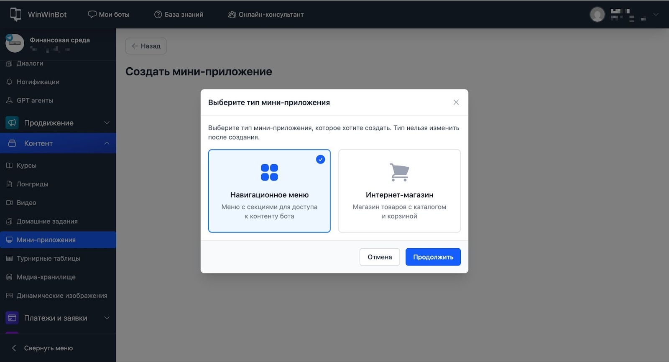Viewport: 669px width, 362px height.
Task: Close the mini-app type dialog
Action: pyautogui.click(x=456, y=102)
